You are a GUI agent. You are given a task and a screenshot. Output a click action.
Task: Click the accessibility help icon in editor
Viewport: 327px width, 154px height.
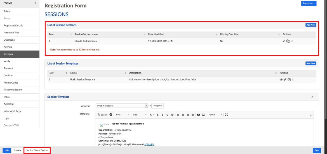coord(111,114)
